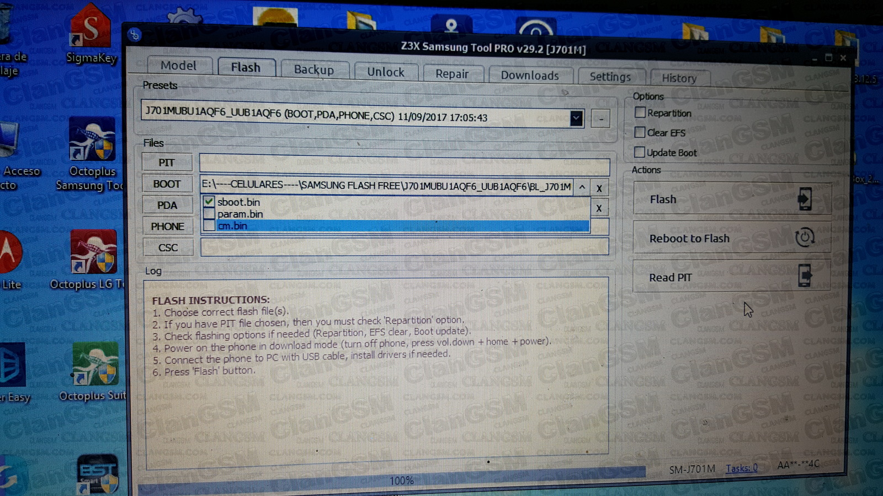Click log line 'Press Flash button'
Screen dimensions: 883x496
(204, 371)
